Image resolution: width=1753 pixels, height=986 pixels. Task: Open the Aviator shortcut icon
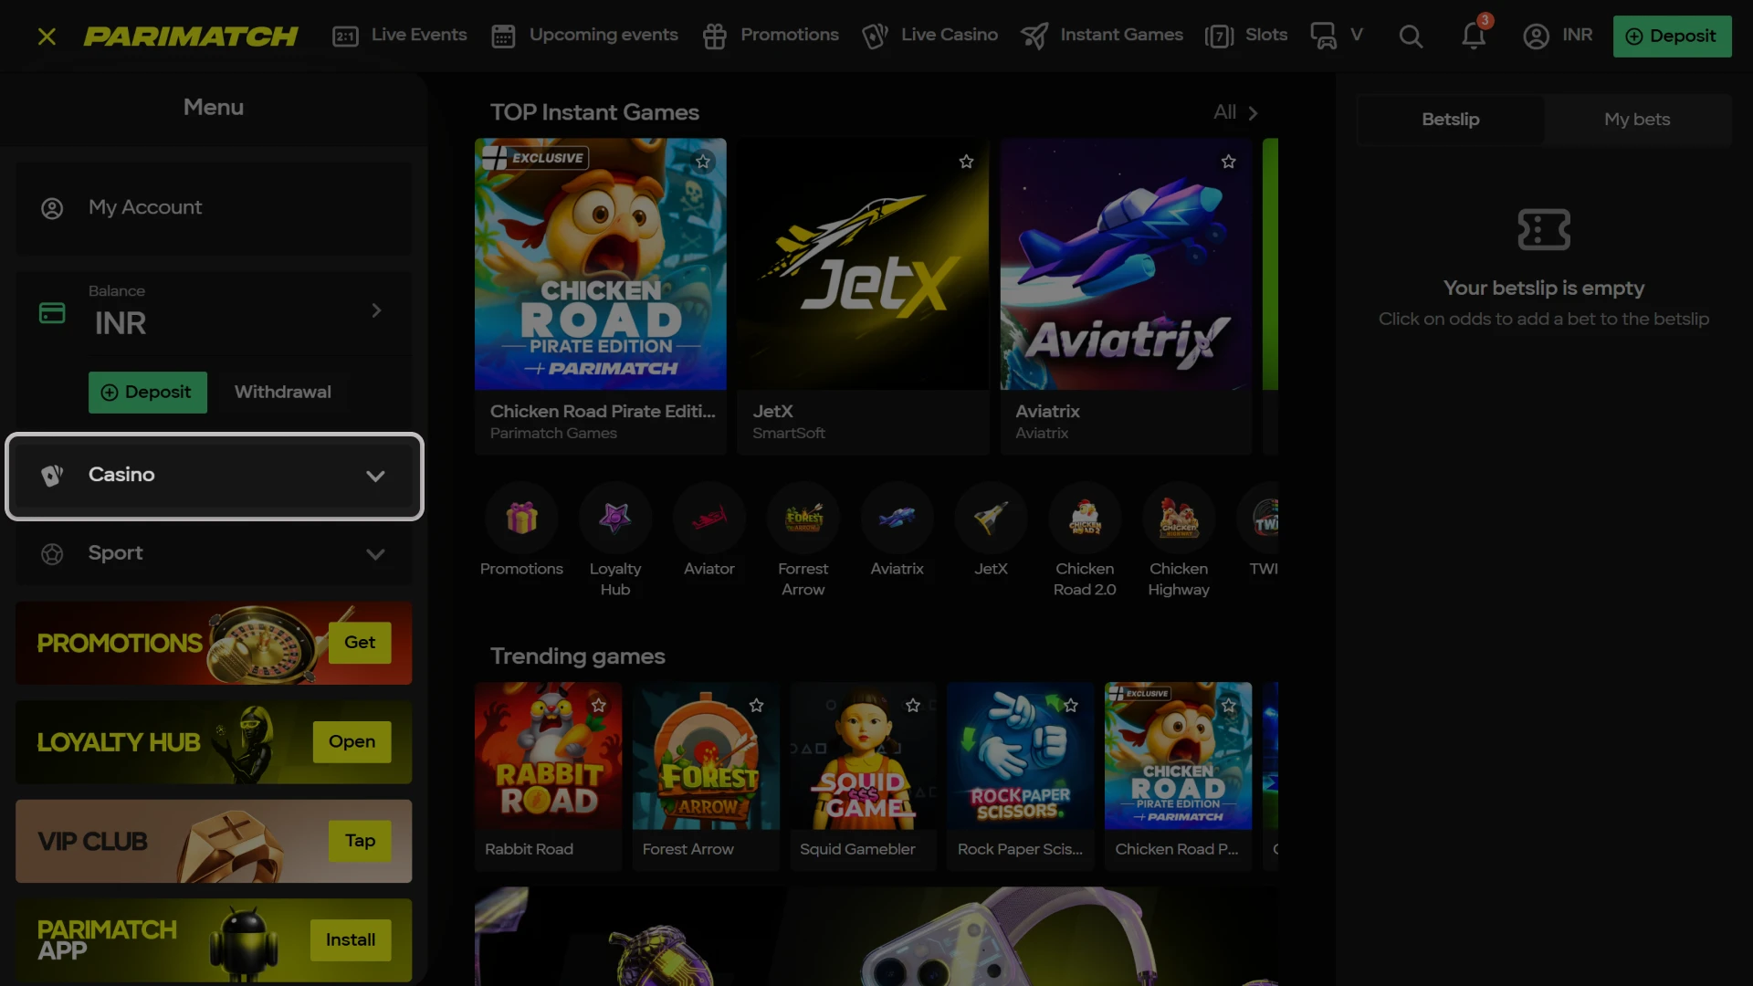709,518
